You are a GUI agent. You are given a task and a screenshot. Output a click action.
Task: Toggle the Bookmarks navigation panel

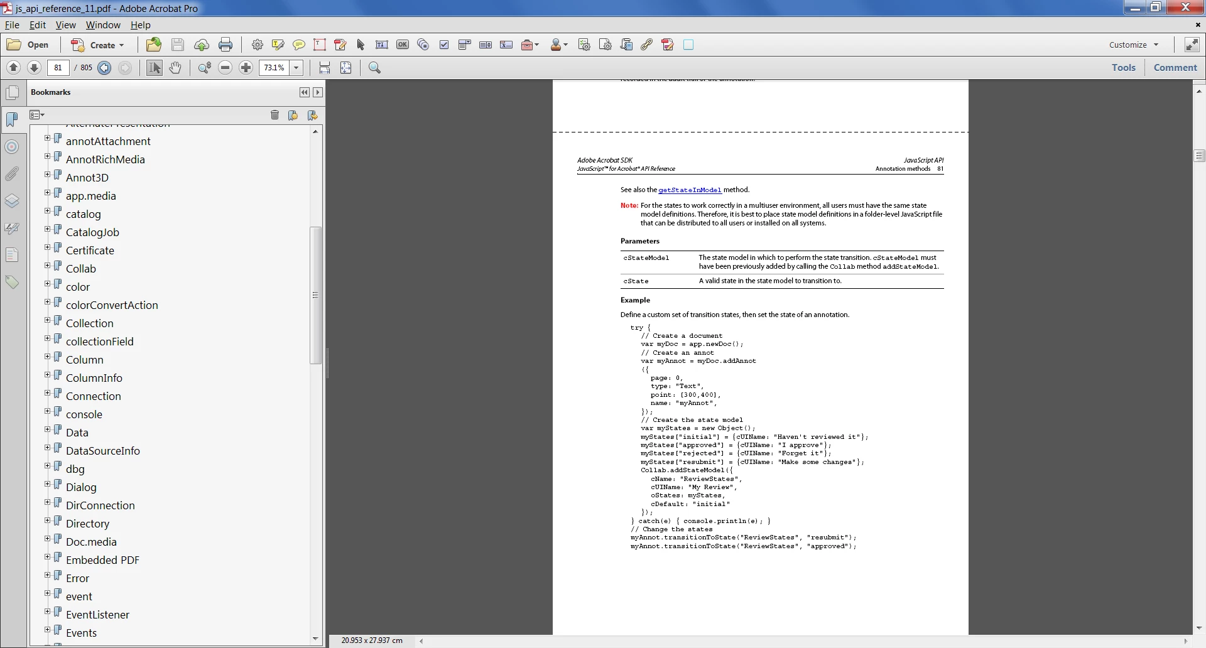tap(12, 119)
